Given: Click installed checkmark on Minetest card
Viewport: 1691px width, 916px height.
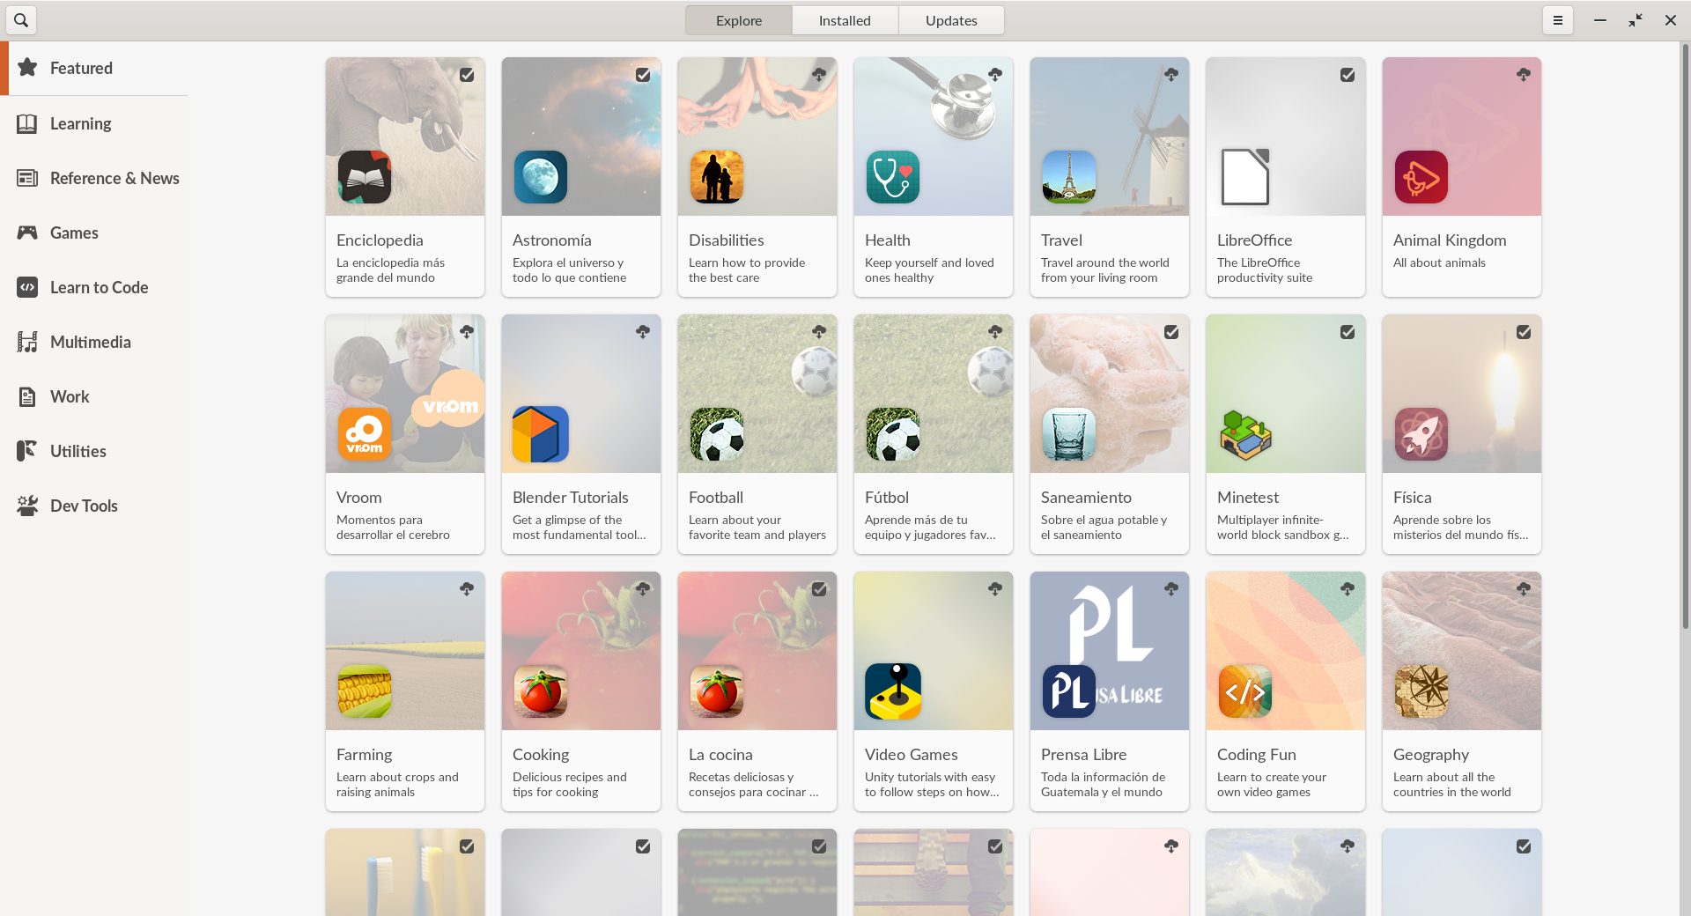Looking at the screenshot, I should [x=1348, y=332].
